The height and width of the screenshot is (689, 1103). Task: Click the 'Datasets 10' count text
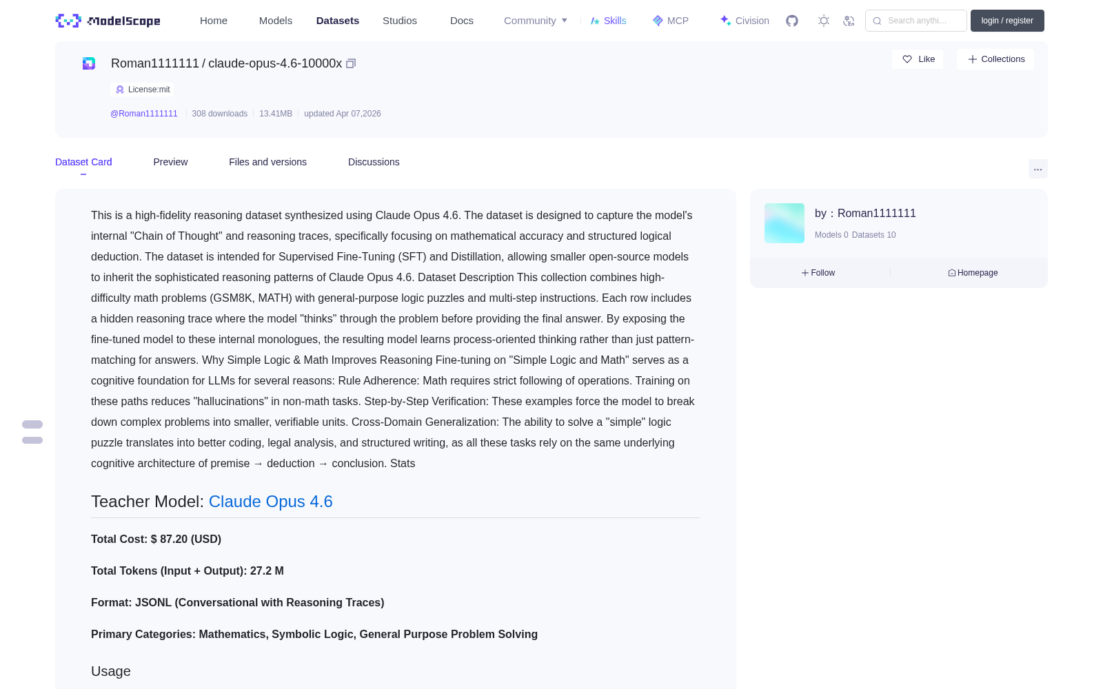pyautogui.click(x=874, y=235)
